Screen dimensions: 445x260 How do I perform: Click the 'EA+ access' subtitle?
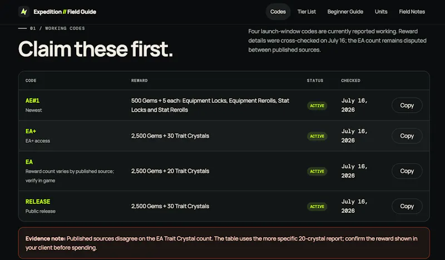[x=37, y=141]
